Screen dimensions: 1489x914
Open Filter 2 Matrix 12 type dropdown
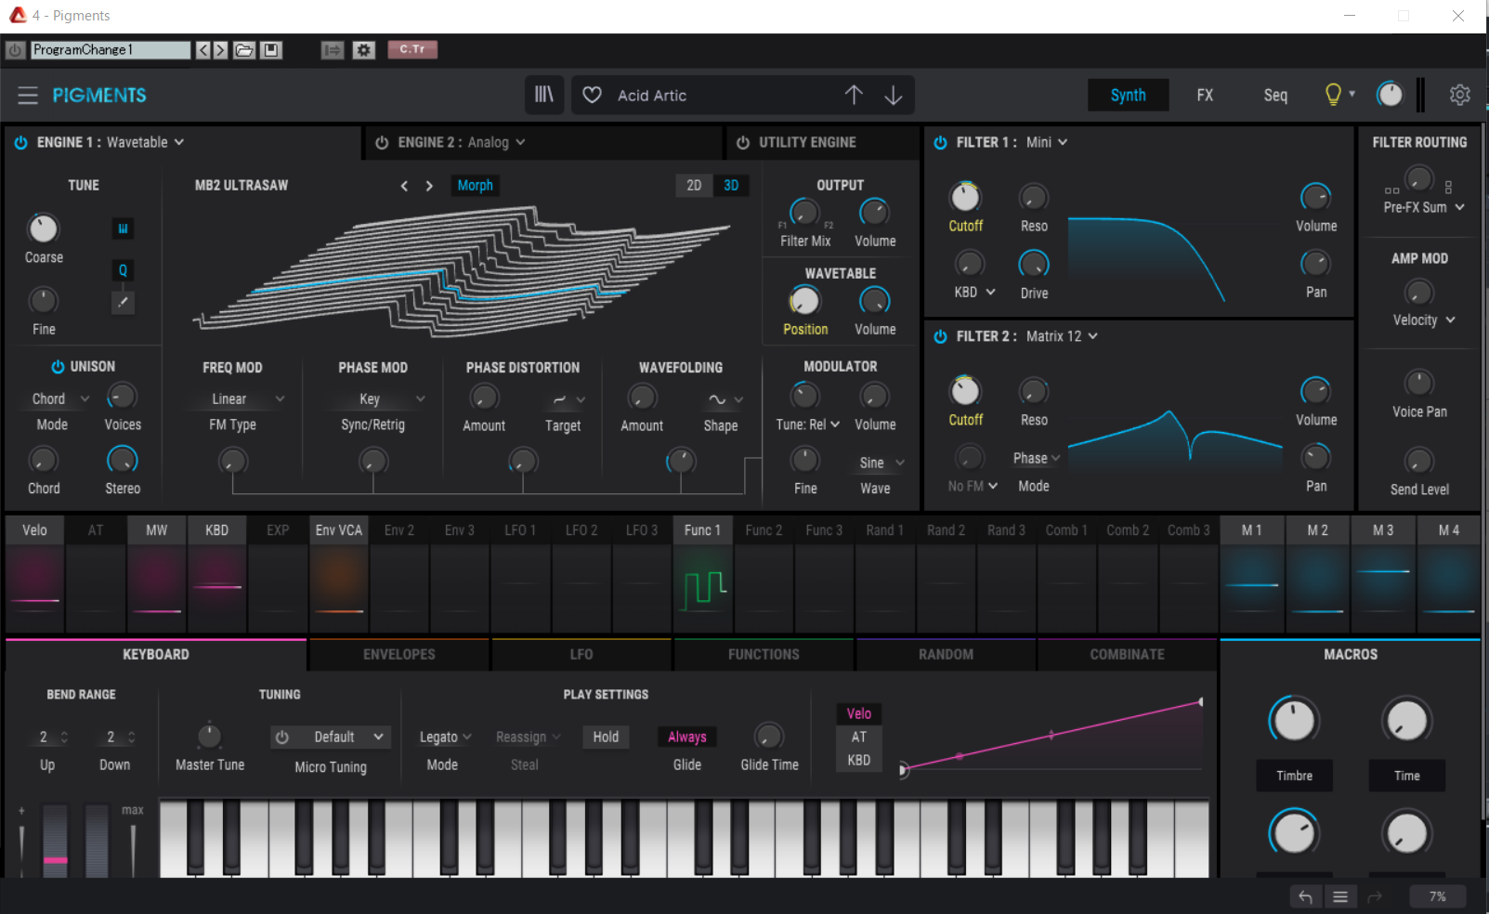pyautogui.click(x=1062, y=336)
